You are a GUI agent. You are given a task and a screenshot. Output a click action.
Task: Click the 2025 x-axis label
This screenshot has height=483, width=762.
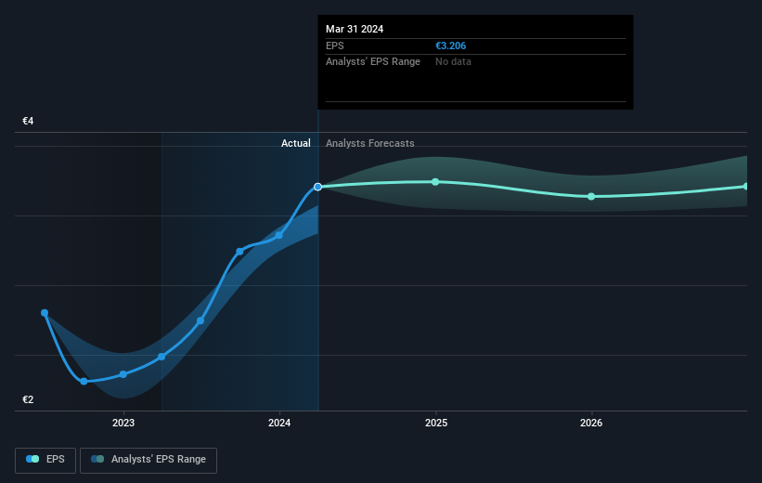coord(436,423)
